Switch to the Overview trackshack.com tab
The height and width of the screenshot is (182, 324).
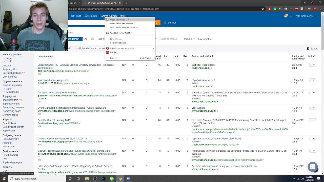pos(102,3)
